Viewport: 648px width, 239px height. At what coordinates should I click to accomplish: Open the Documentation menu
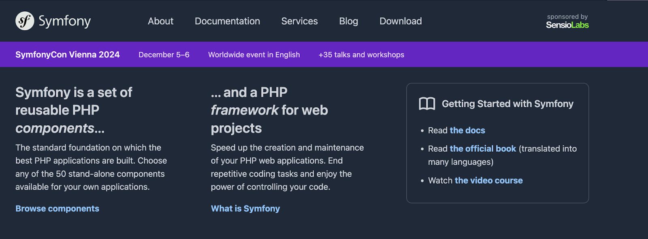pyautogui.click(x=227, y=21)
